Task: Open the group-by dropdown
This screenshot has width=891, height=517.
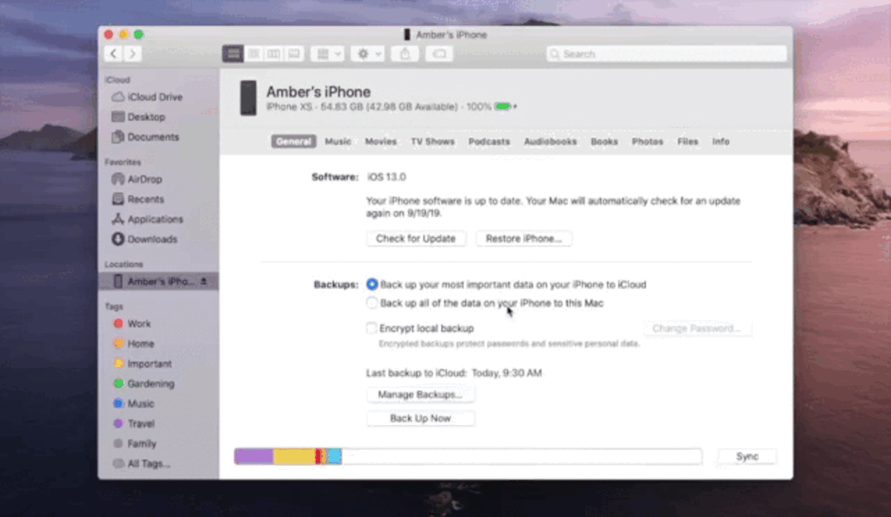Action: [327, 53]
